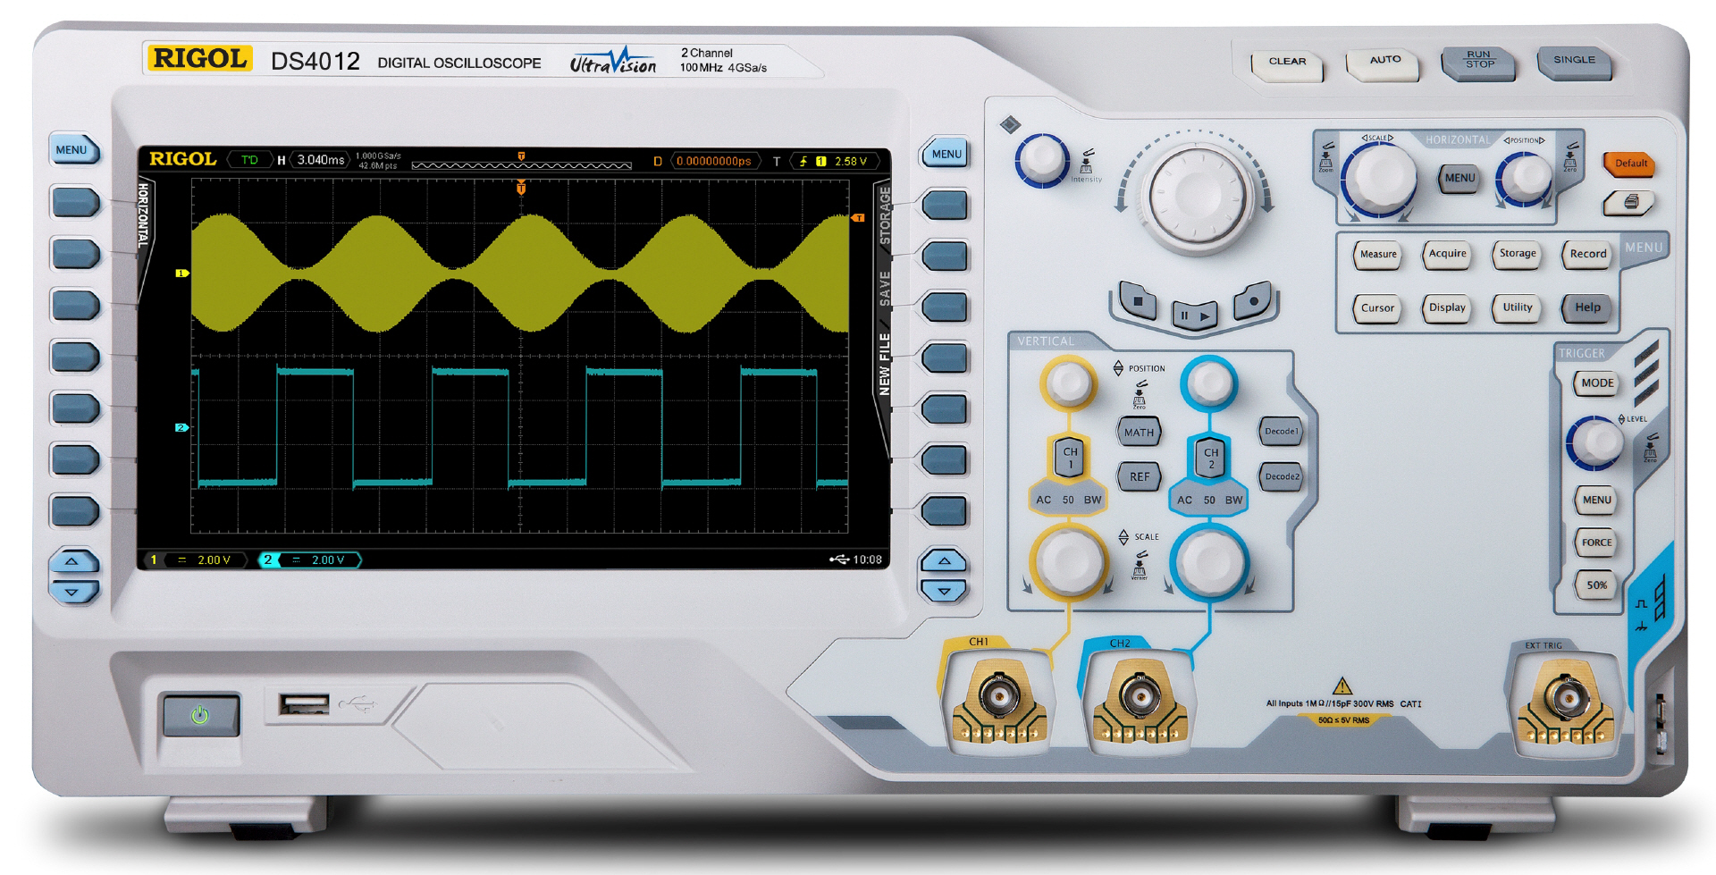Click the orange Default button
The image size is (1716, 875).
point(1630,164)
